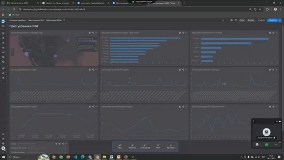Screen dimensions: 284x160
Task: Expand the arrow next to the Сохранить button
Action: tap(280, 20)
